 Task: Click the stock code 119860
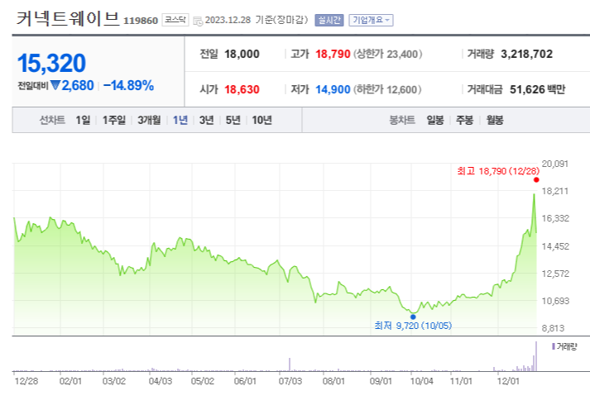click(x=141, y=21)
